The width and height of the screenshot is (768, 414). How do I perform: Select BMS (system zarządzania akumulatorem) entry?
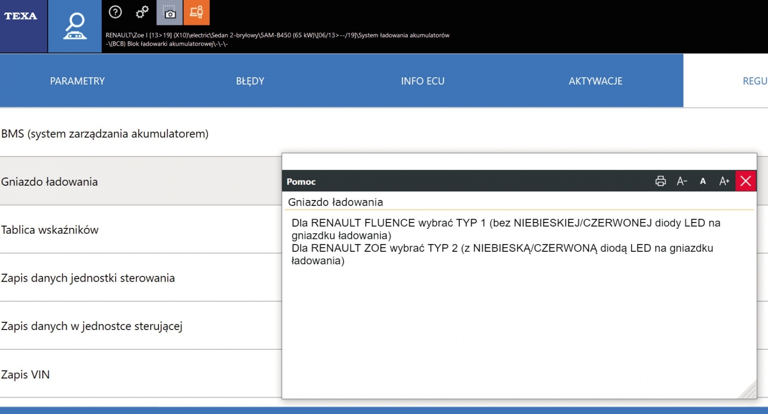tap(105, 134)
